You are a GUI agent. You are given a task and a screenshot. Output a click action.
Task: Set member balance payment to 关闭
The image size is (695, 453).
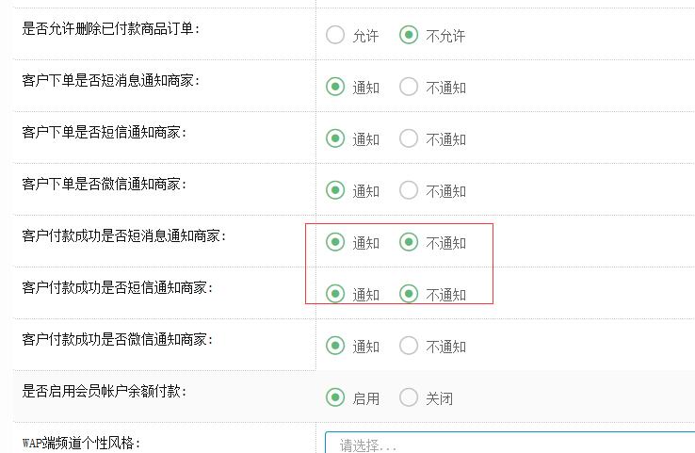pos(409,398)
